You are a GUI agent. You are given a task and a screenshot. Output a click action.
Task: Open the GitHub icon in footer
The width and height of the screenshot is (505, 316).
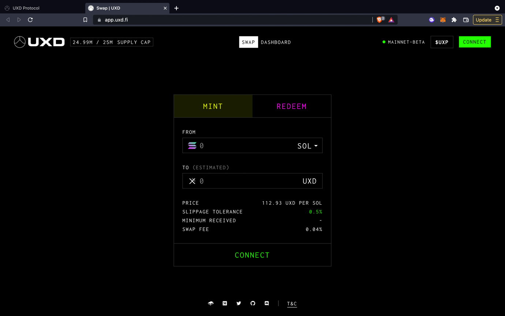click(x=253, y=303)
